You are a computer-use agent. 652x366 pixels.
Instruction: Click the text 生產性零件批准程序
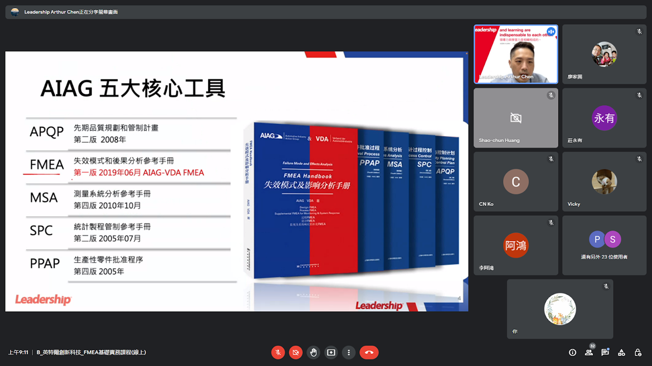(108, 259)
